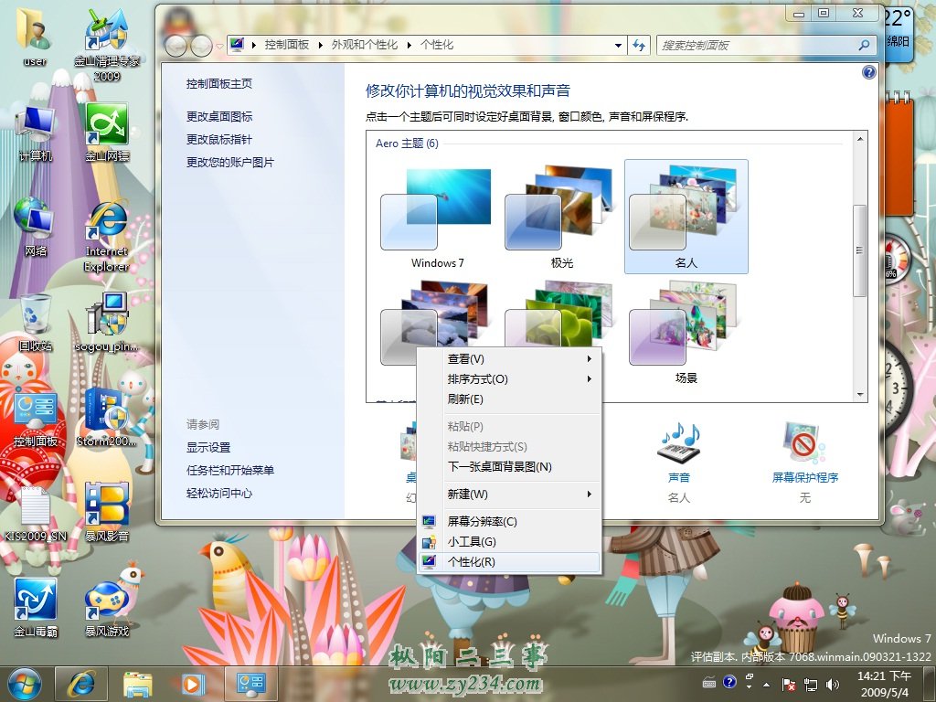Open 控制面板主页 link
This screenshot has width=936, height=702.
[x=219, y=83]
